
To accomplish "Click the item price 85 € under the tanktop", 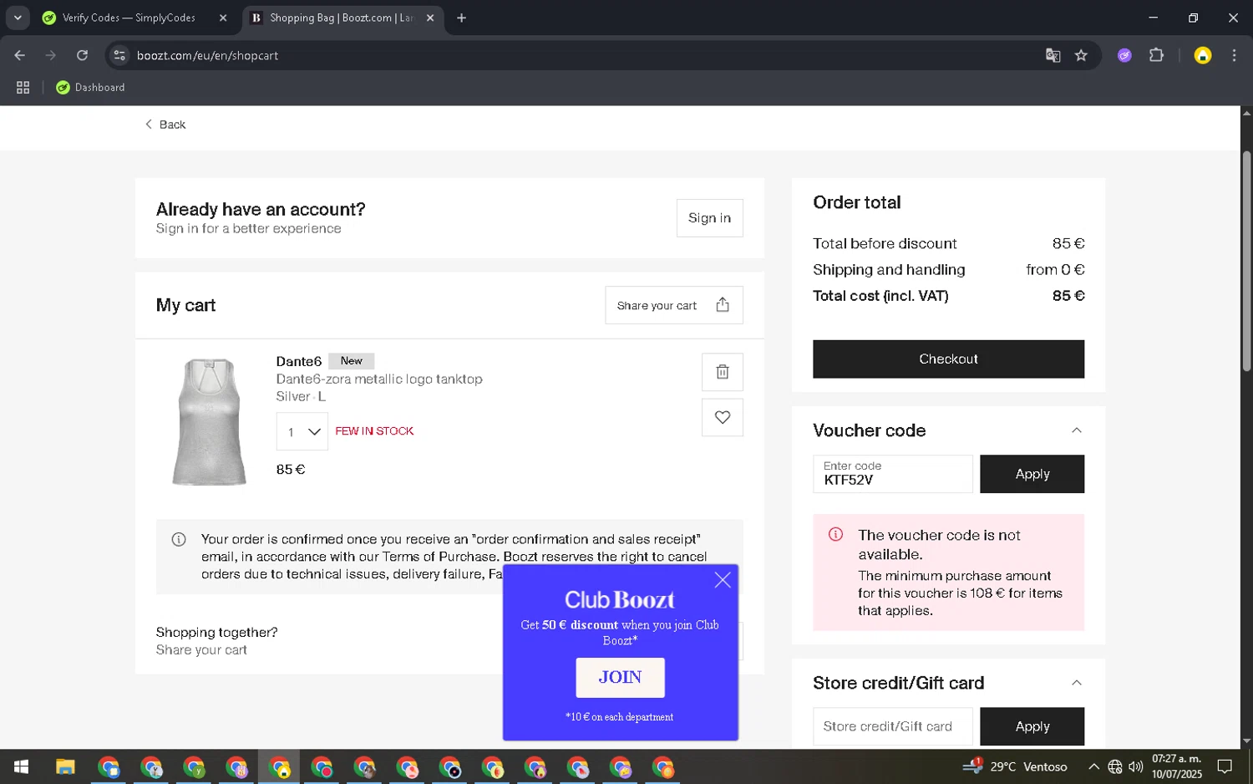I will click(x=290, y=470).
